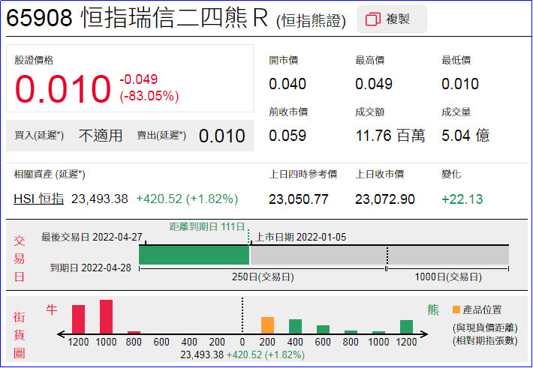The height and width of the screenshot is (368, 533).
Task: Click the warrant price 0.010 in red
Action: point(63,89)
